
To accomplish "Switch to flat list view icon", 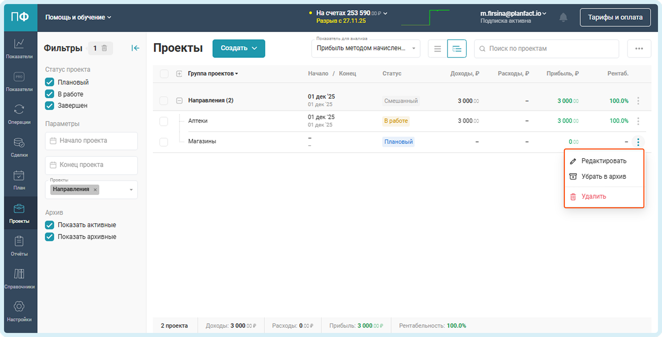I will click(x=437, y=49).
